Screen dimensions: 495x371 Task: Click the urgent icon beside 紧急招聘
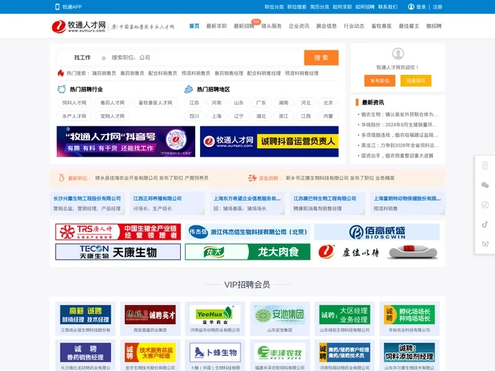click(x=252, y=178)
